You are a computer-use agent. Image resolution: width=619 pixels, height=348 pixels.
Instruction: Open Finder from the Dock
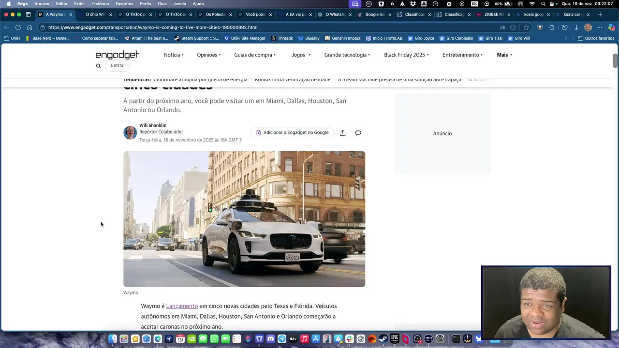(112, 339)
